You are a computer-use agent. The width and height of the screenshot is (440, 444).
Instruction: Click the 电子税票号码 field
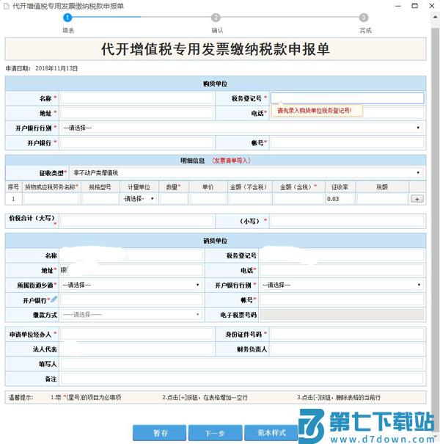pyautogui.click(x=342, y=315)
